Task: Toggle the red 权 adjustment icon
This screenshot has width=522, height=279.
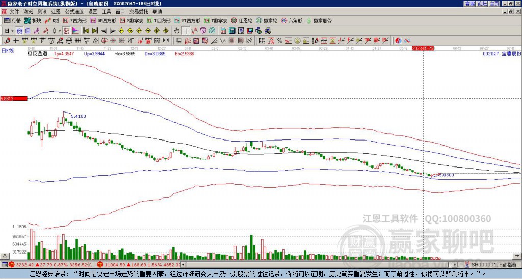Action: coord(66,31)
